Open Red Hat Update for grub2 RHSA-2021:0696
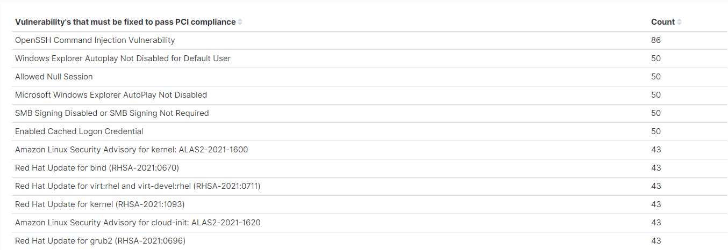 click(x=100, y=241)
